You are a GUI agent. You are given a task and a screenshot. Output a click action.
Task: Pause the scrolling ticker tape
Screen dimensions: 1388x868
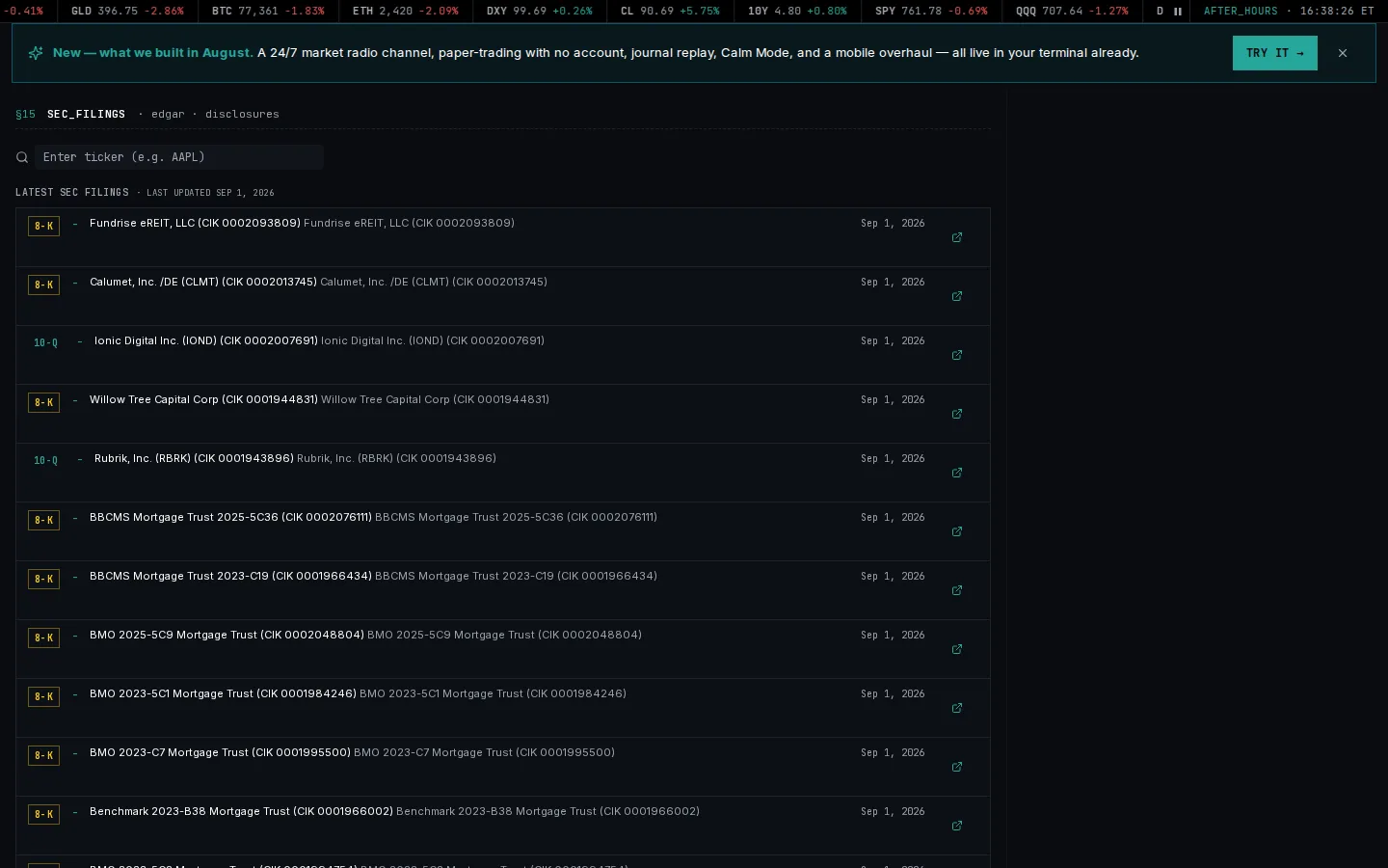(x=1177, y=12)
